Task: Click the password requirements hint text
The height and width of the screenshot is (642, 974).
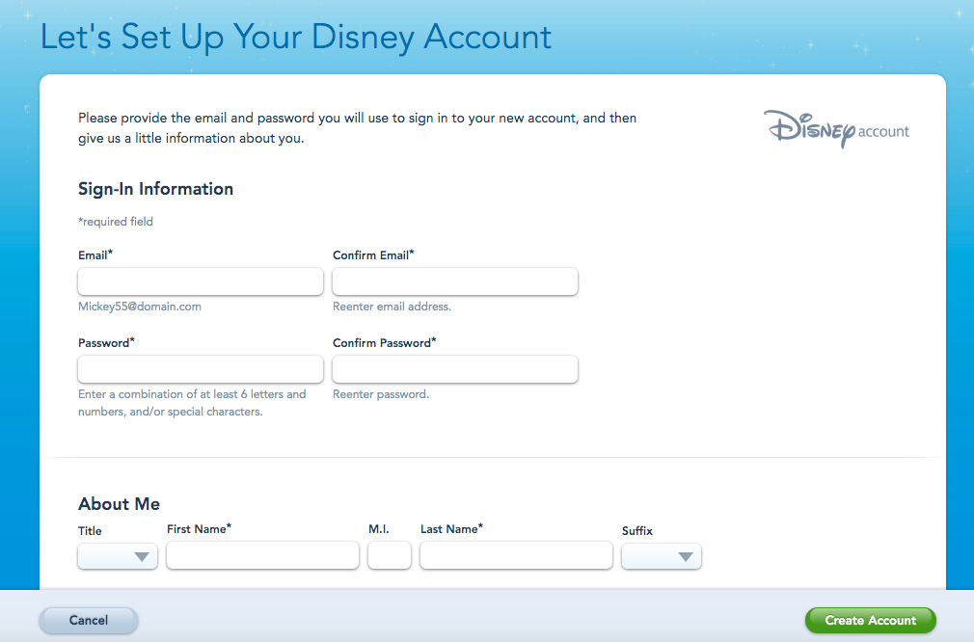Action: coord(192,403)
